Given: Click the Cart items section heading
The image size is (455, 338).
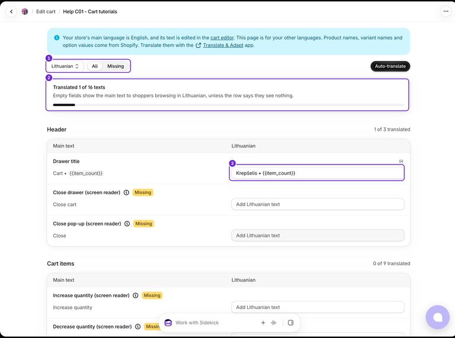Looking at the screenshot, I should [60, 263].
